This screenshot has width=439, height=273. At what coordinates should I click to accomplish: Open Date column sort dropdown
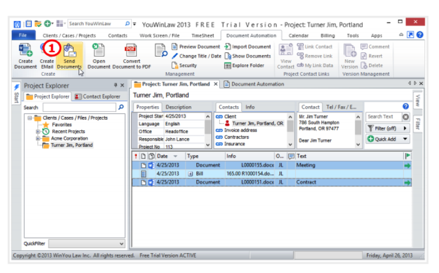[175, 156]
